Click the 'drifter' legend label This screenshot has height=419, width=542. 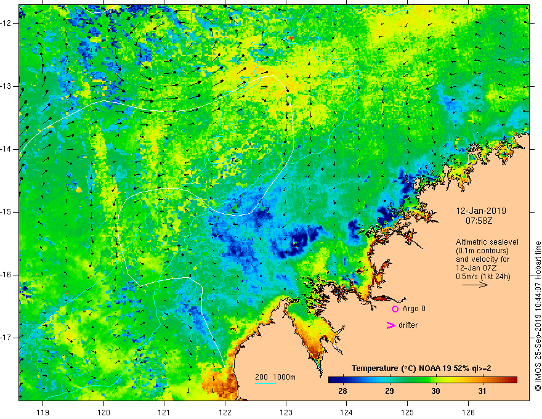(x=408, y=325)
